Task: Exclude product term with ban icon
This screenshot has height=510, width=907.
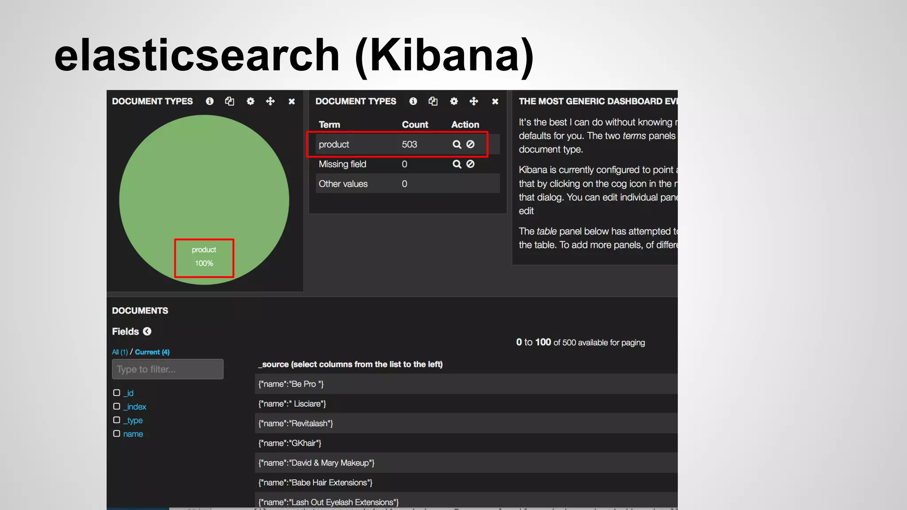Action: 470,144
